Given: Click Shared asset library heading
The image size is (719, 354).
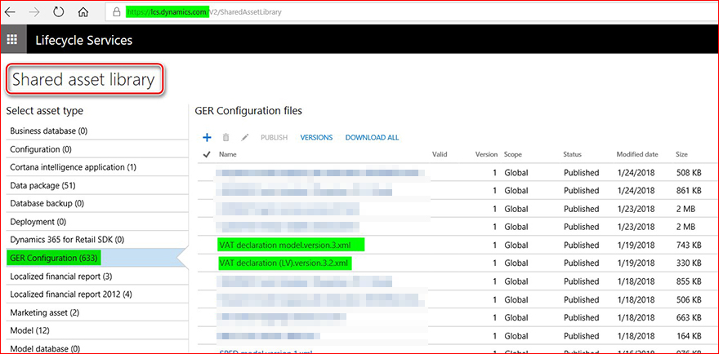Looking at the screenshot, I should (x=83, y=80).
